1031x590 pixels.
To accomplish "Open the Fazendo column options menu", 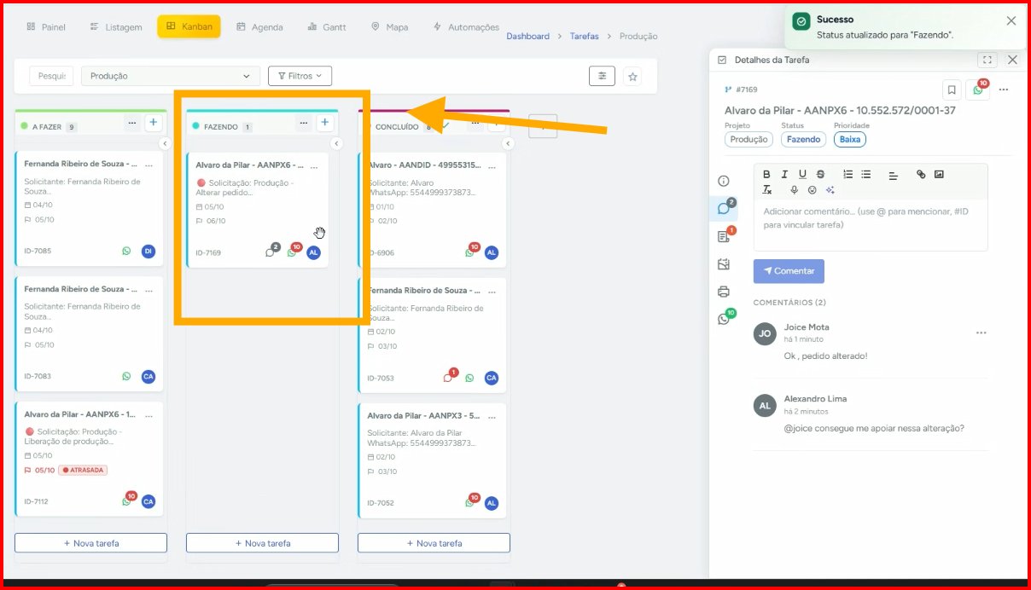I will pyautogui.click(x=303, y=123).
